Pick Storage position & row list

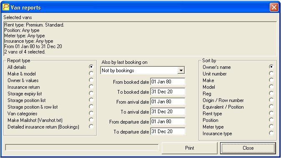[91, 107]
